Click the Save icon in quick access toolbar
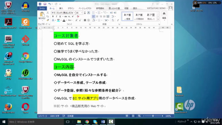Image resolution: width=222 pixels, height=125 pixels. [x=45, y=4]
